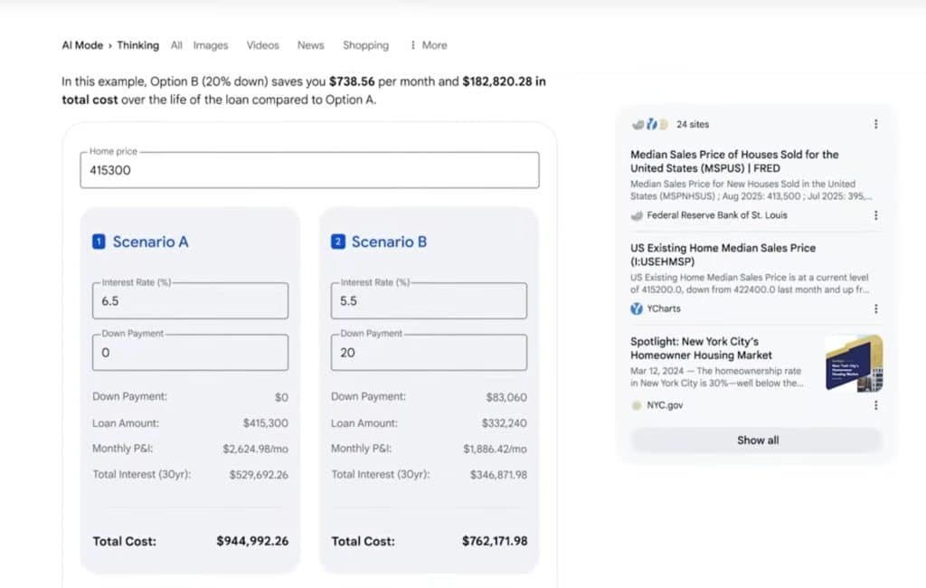Open the three-dot menu beside 24 sites
Screen dimensions: 926x588
coord(875,125)
